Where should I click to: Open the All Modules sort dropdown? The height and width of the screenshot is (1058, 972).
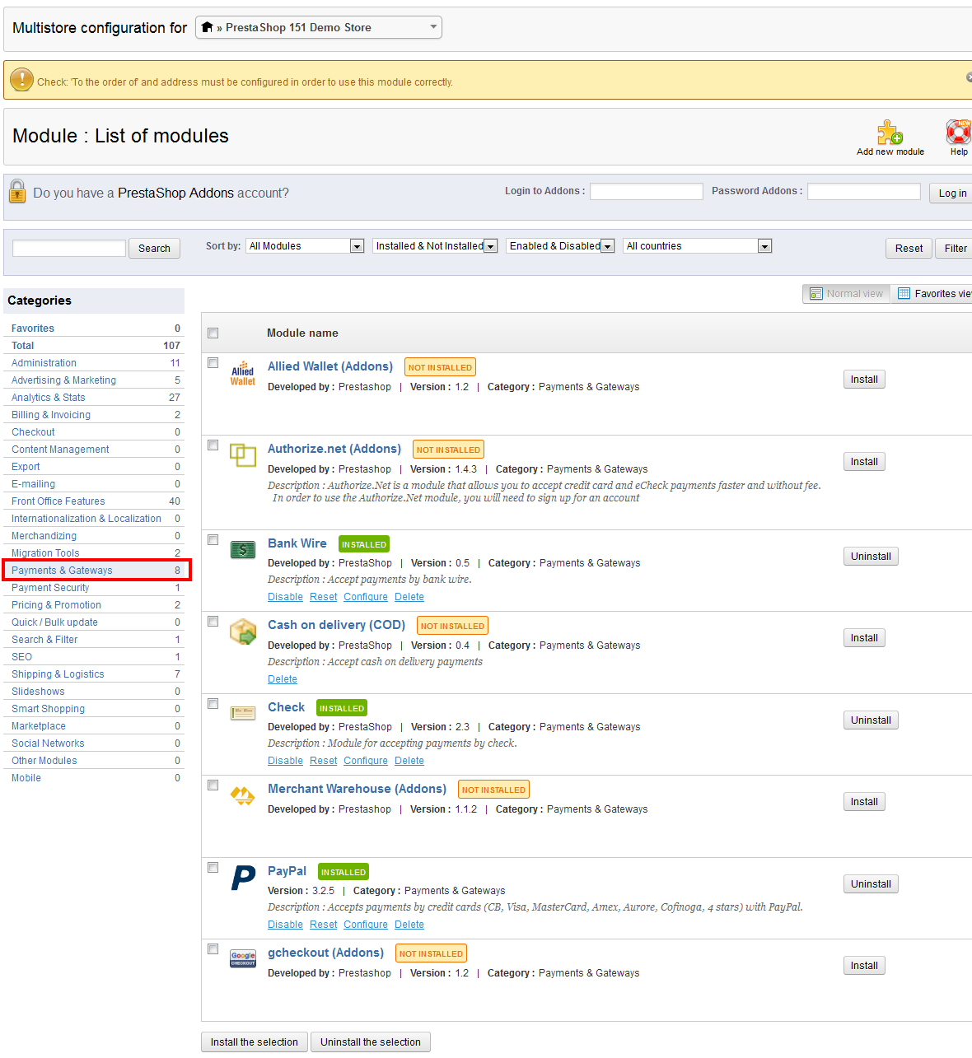click(304, 246)
